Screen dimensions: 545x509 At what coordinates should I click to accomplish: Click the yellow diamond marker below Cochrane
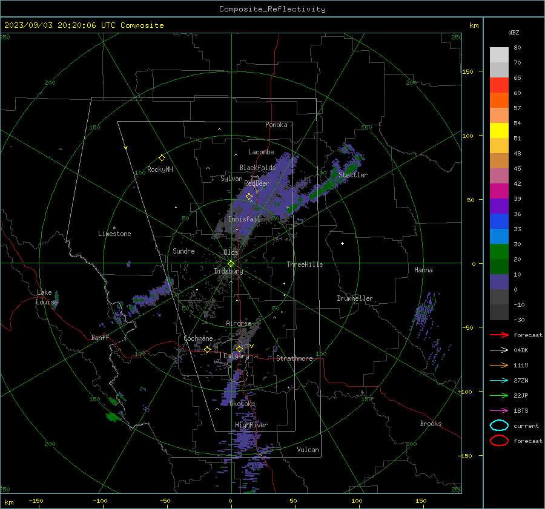208,349
